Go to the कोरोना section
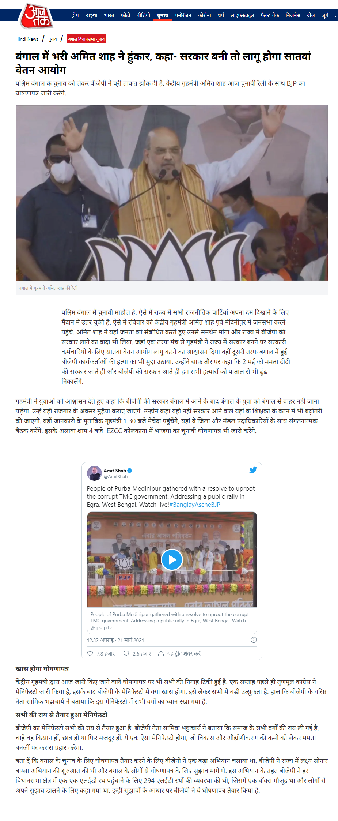Screen dimensions: 338x821 click(205, 15)
